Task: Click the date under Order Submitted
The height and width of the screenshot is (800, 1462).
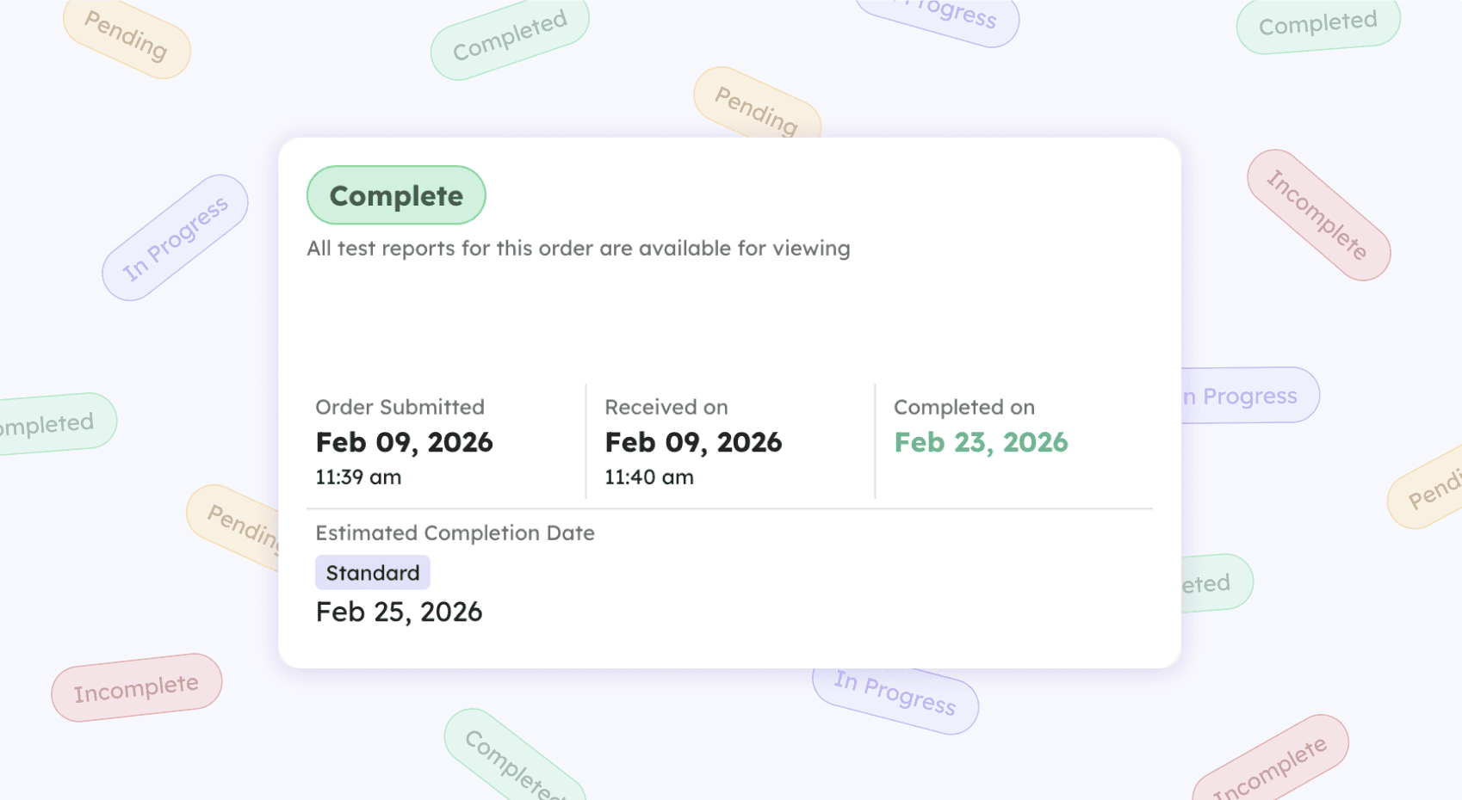Action: [404, 442]
